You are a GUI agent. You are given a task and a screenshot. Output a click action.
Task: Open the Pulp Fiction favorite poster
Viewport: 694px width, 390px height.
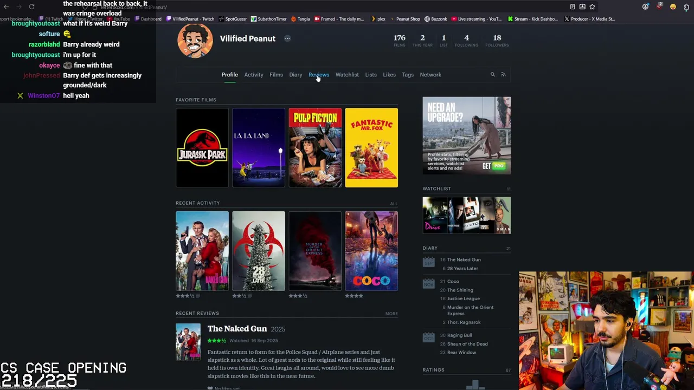315,148
